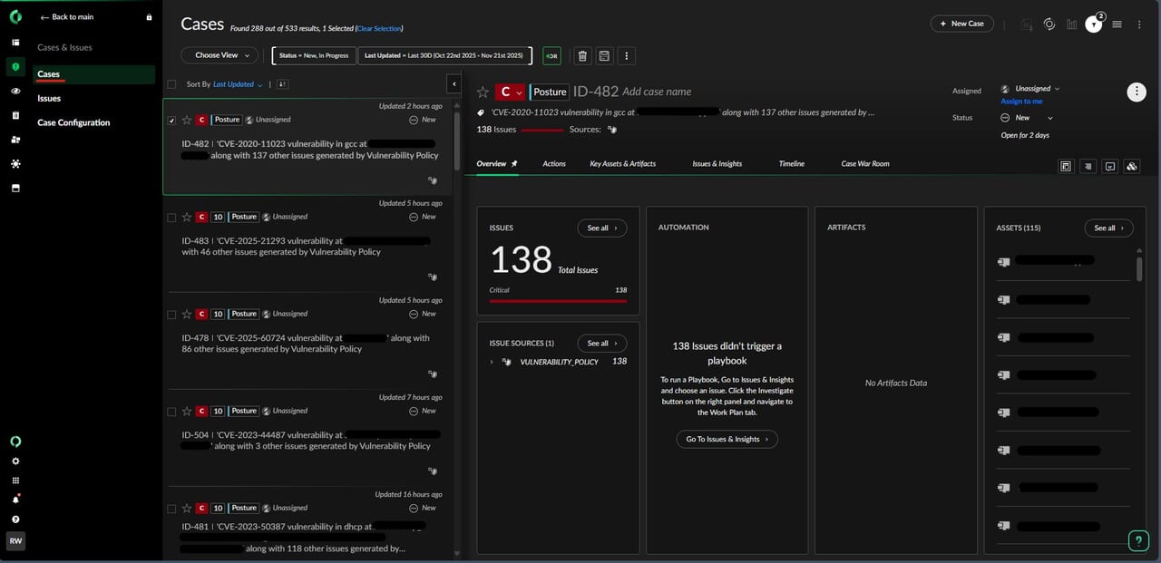The width and height of the screenshot is (1161, 563).
Task: Open the Status New dropdown
Action: point(1027,118)
